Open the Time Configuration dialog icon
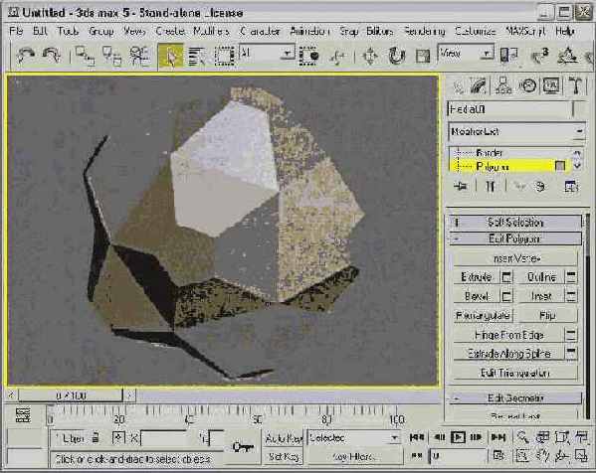Image resolution: width=596 pixels, height=473 pixels. [x=498, y=455]
